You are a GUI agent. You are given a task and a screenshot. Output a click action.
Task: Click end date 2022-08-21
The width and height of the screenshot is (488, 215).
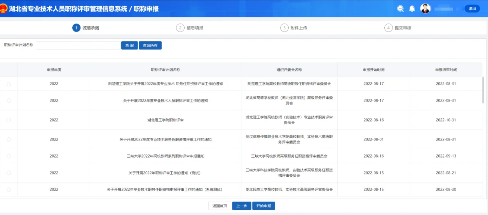pos(446,173)
